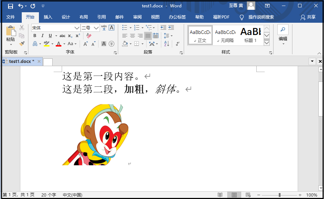
Task: Copy selection with the copy icon
Action: [x=22, y=35]
